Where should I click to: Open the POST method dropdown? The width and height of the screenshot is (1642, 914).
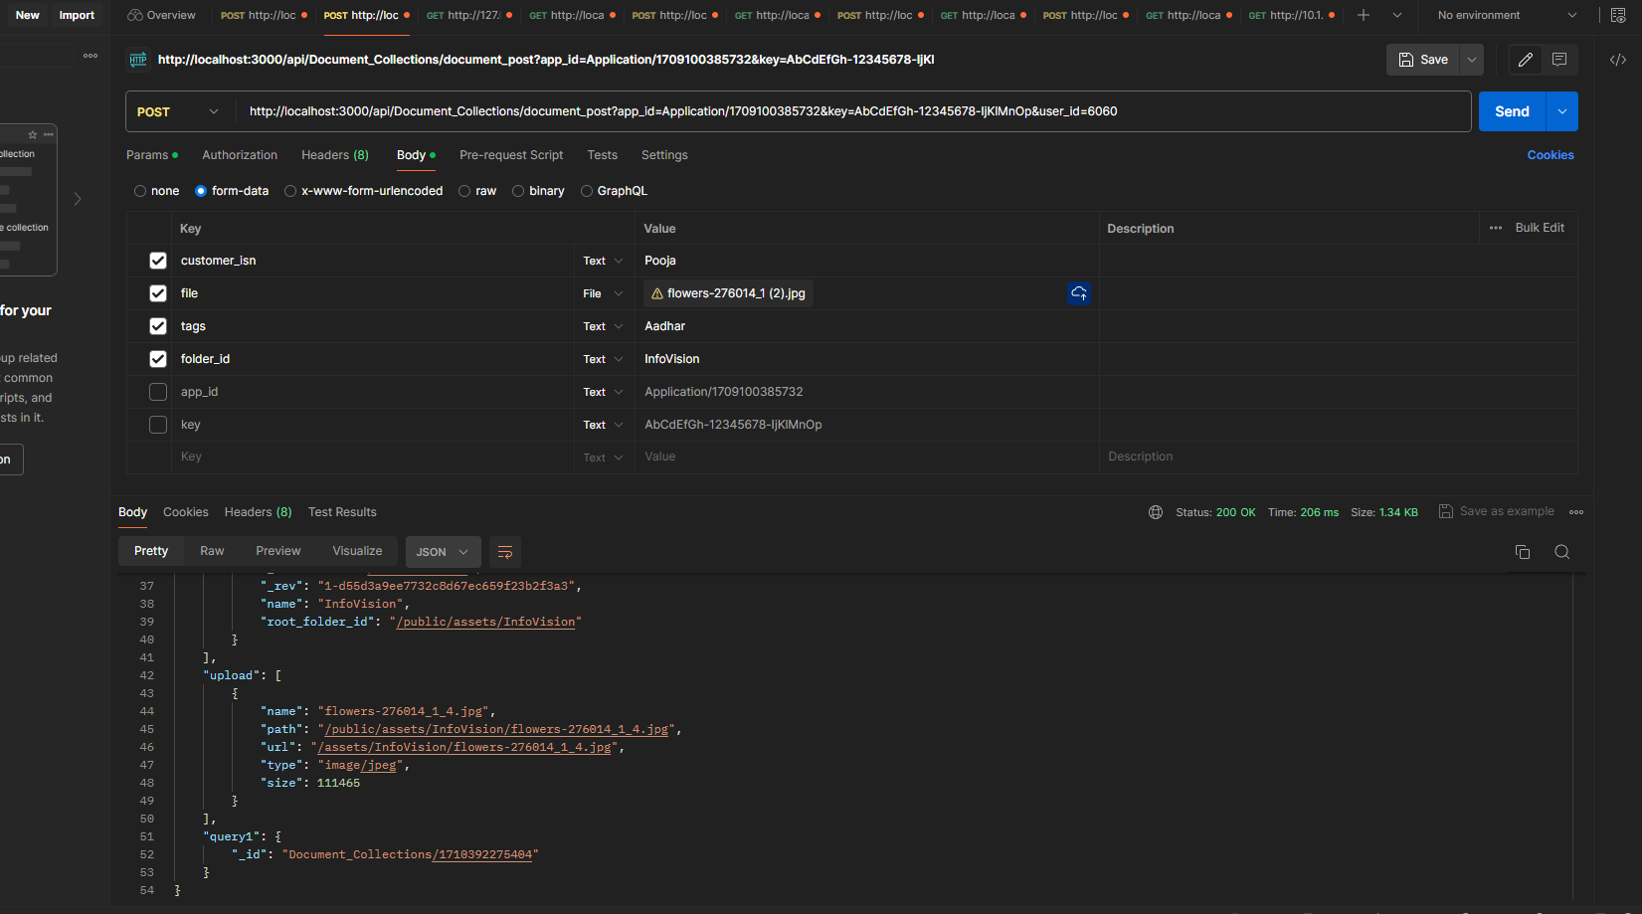click(177, 111)
